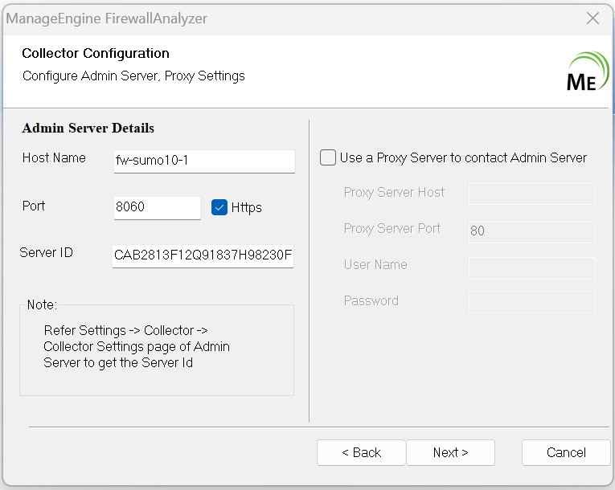615x490 pixels.
Task: Click the Host Name input field
Action: pos(204,161)
